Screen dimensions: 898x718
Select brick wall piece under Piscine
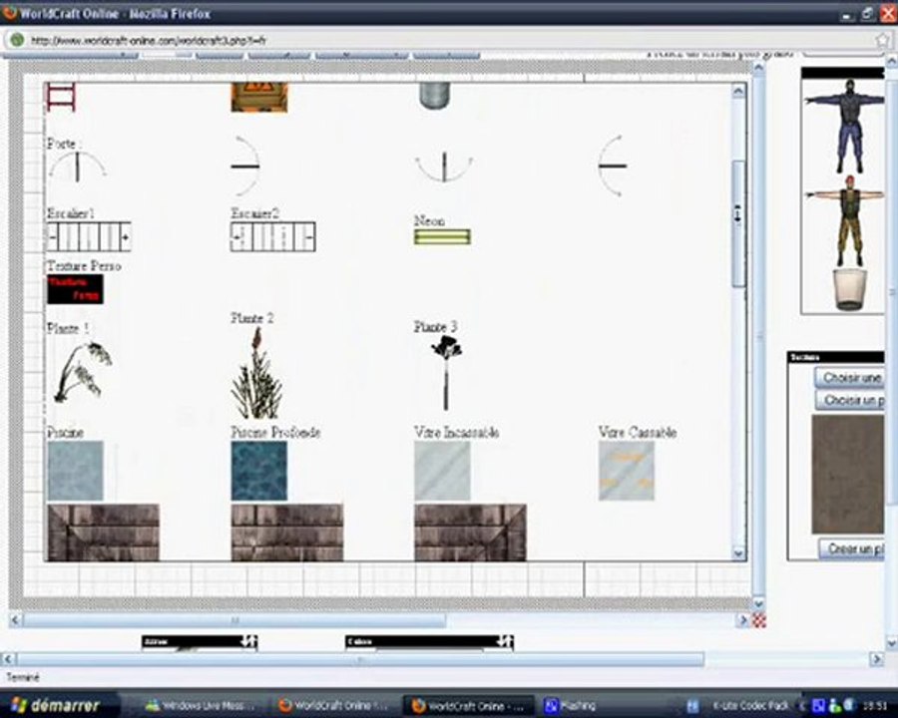pos(103,532)
